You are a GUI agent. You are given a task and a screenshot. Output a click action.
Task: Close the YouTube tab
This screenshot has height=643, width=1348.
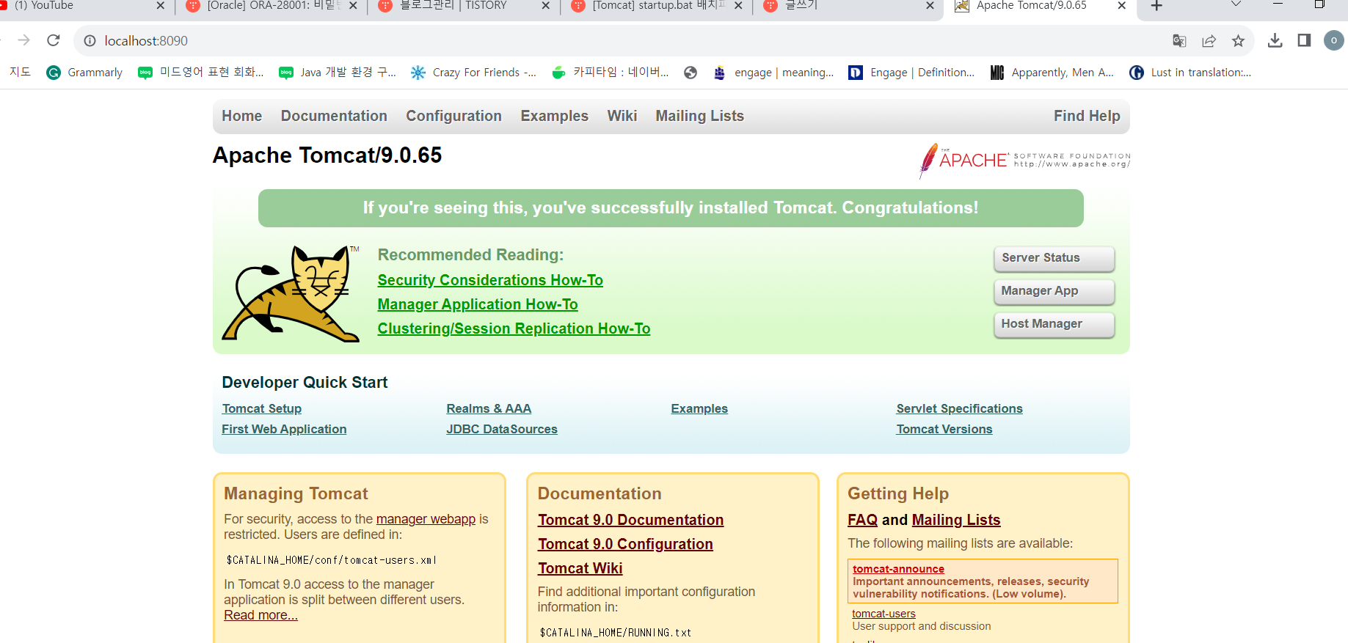click(160, 6)
